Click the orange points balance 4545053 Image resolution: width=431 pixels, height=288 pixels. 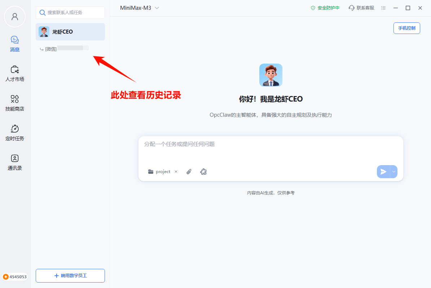click(15, 277)
